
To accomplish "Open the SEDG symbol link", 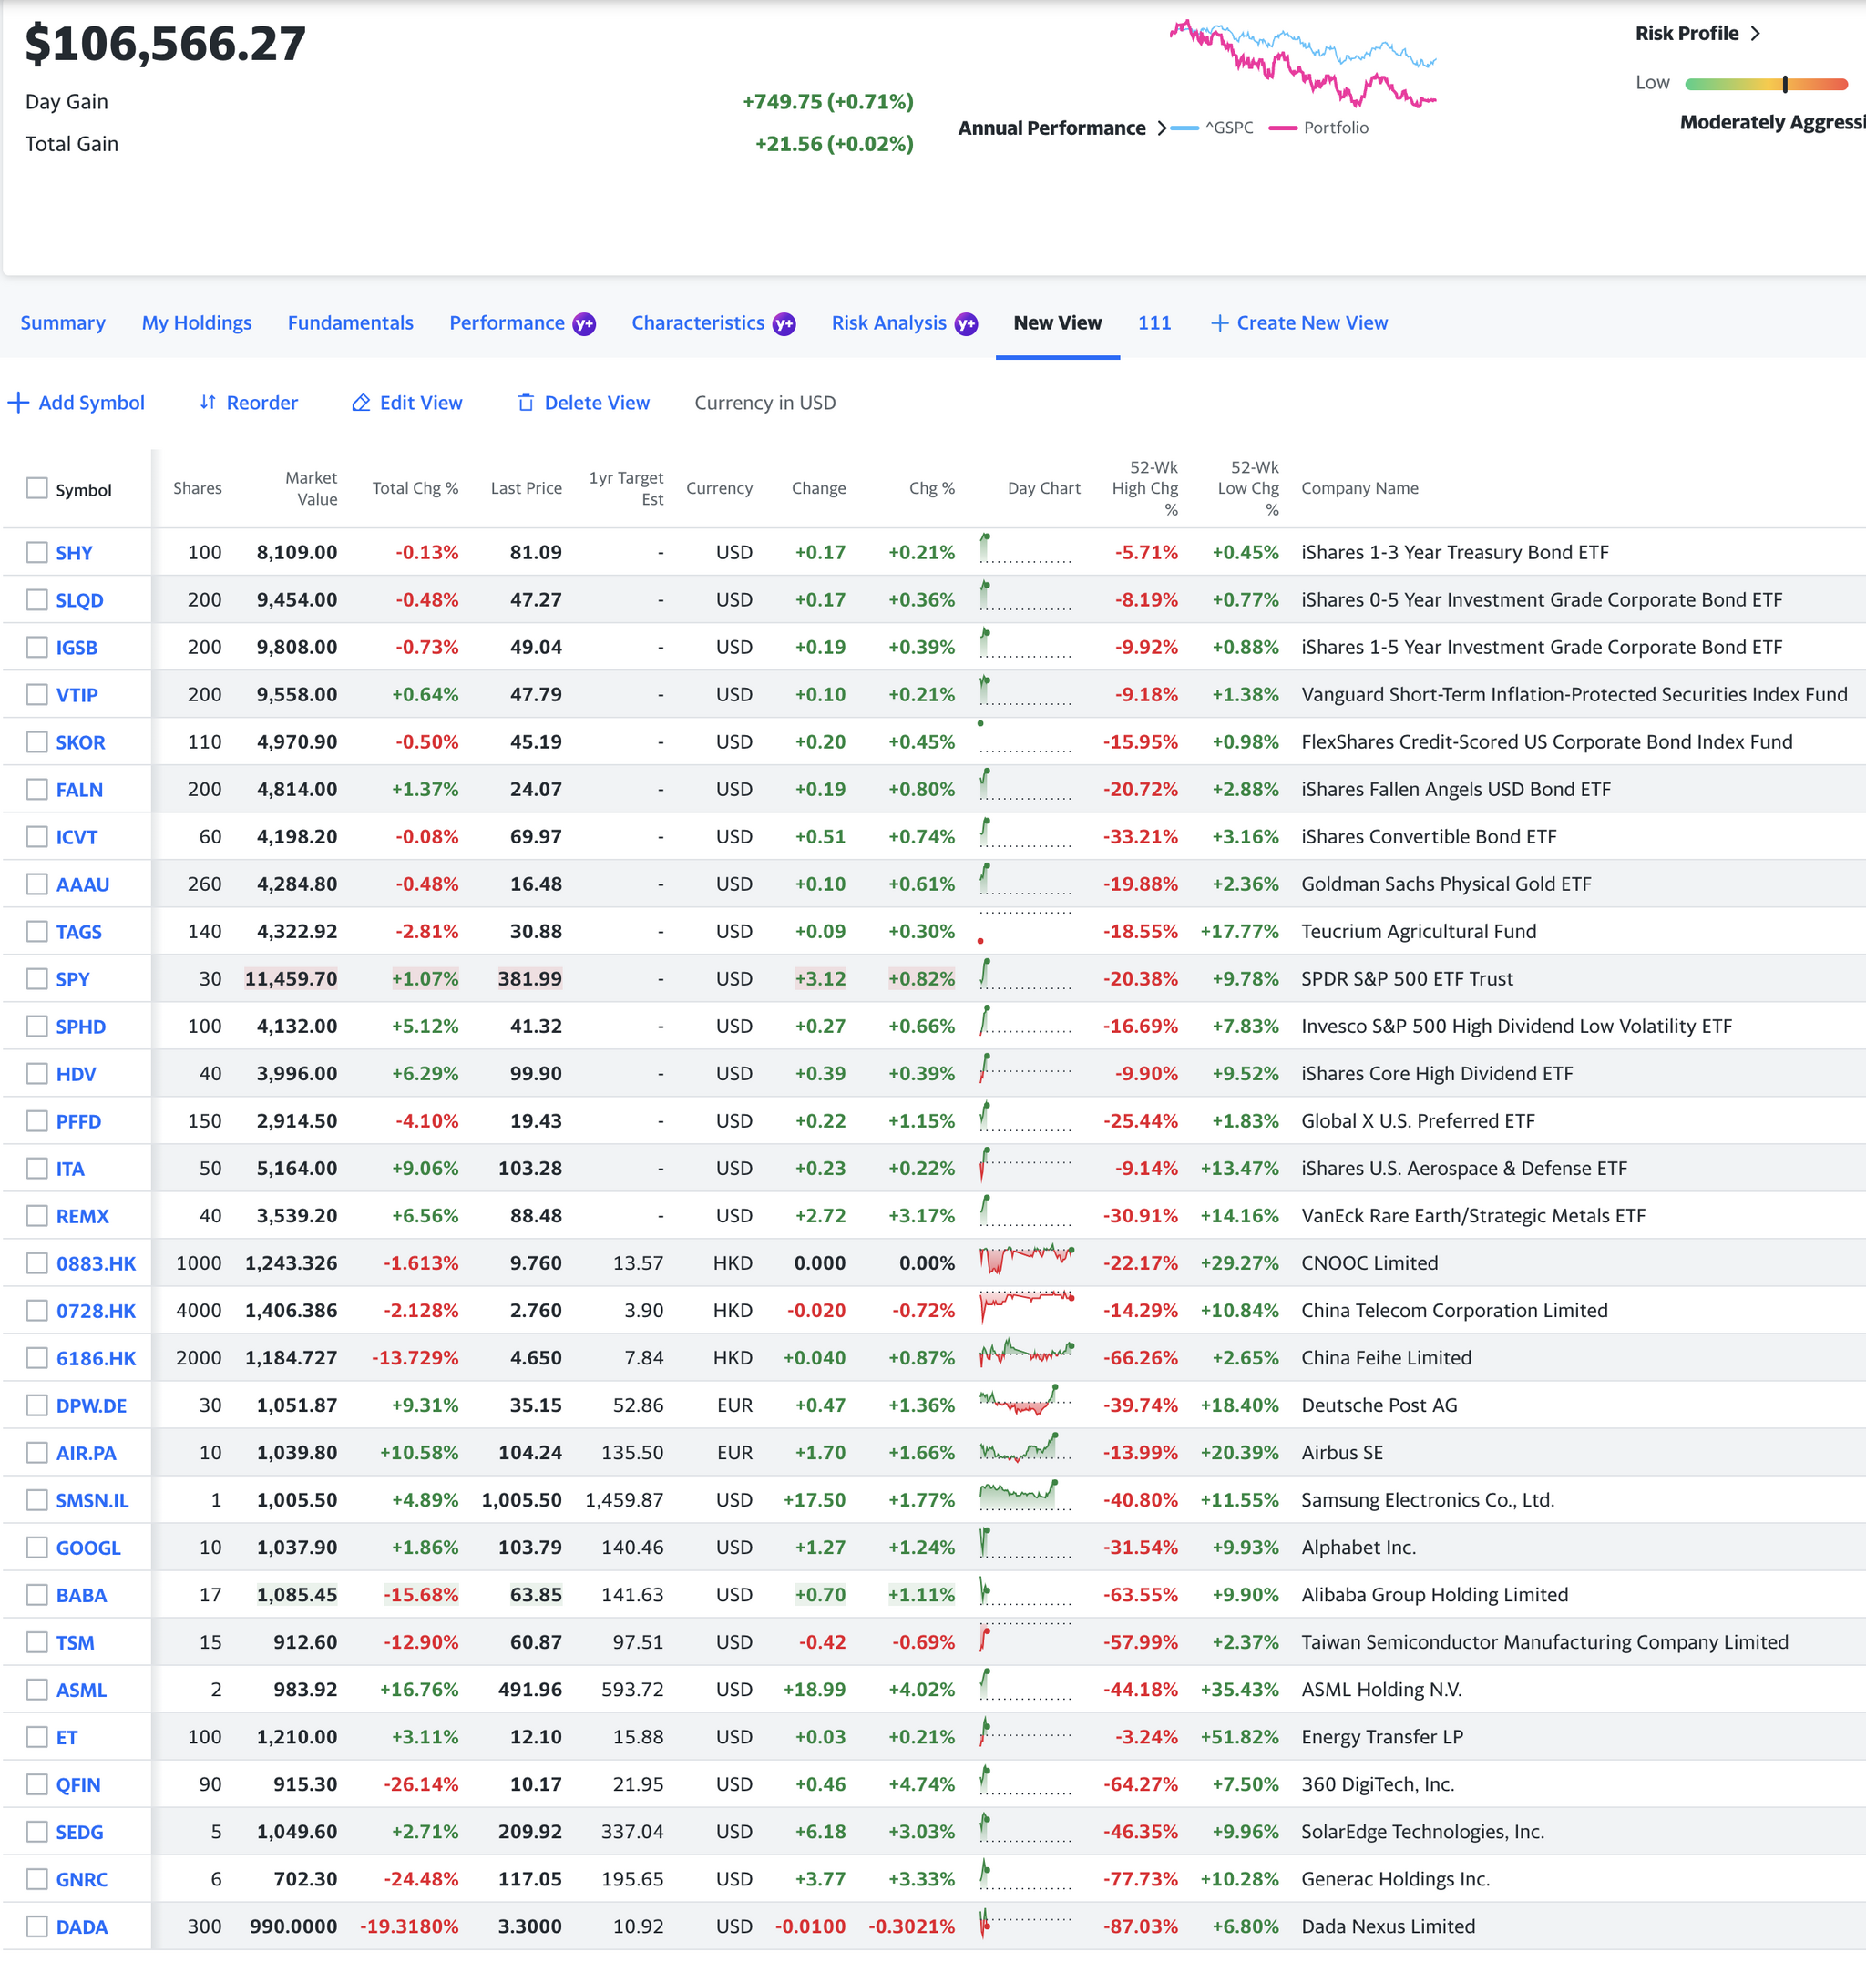I will point(79,1832).
